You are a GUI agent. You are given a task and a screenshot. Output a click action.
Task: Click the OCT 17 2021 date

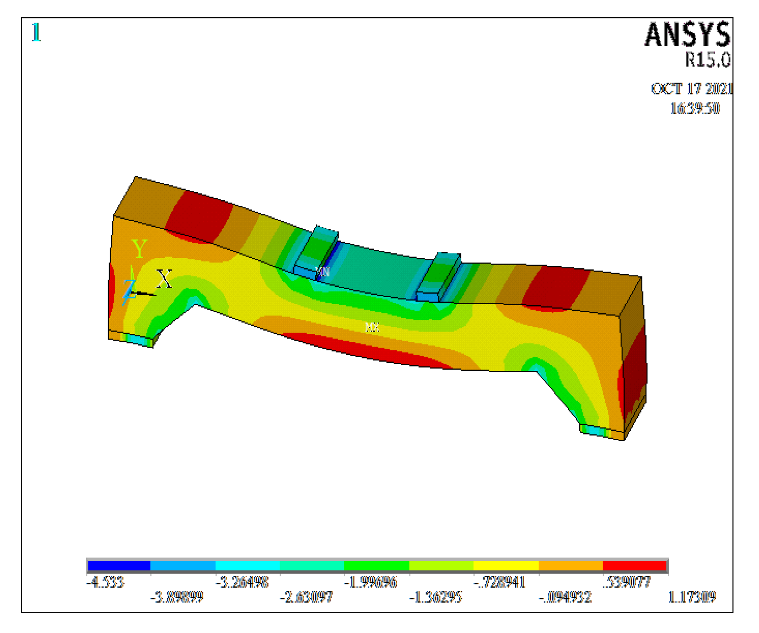692,89
